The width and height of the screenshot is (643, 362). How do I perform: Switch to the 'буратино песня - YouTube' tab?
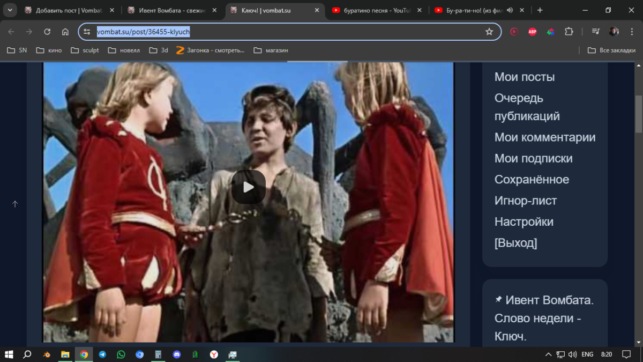coord(378,10)
